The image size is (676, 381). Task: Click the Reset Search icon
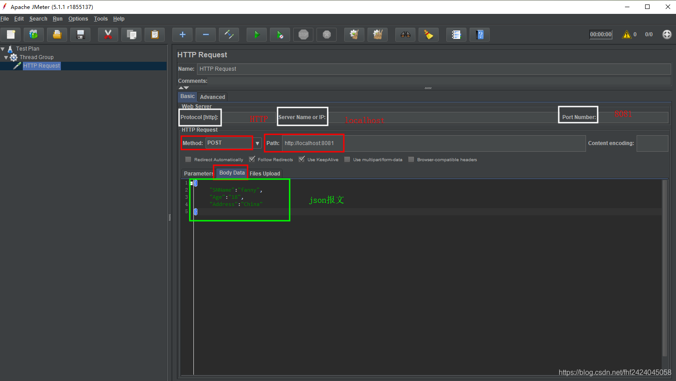(x=428, y=34)
